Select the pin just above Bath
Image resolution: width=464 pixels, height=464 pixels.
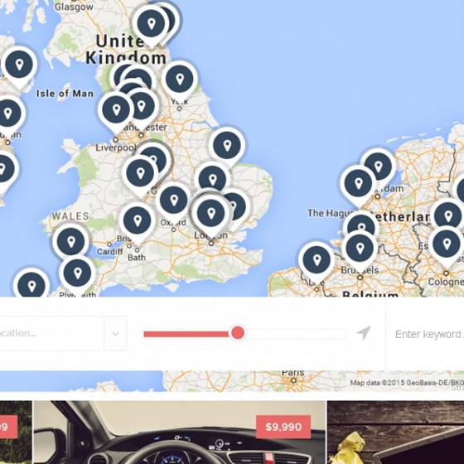(x=138, y=221)
